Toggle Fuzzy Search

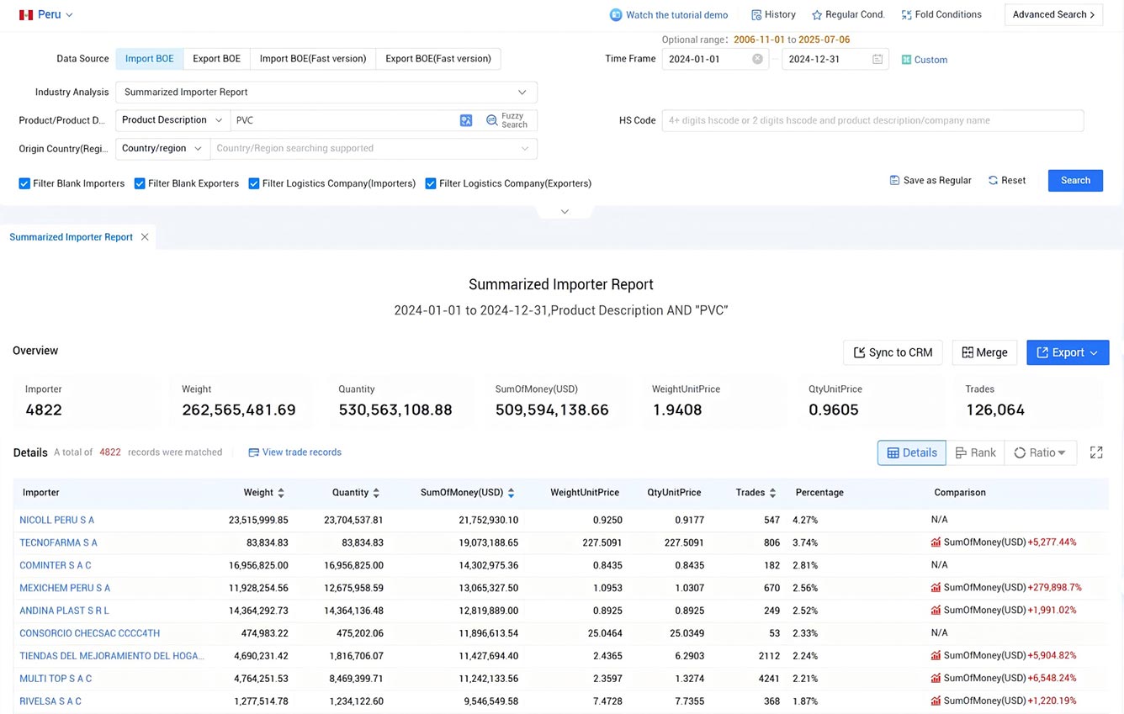coord(507,120)
